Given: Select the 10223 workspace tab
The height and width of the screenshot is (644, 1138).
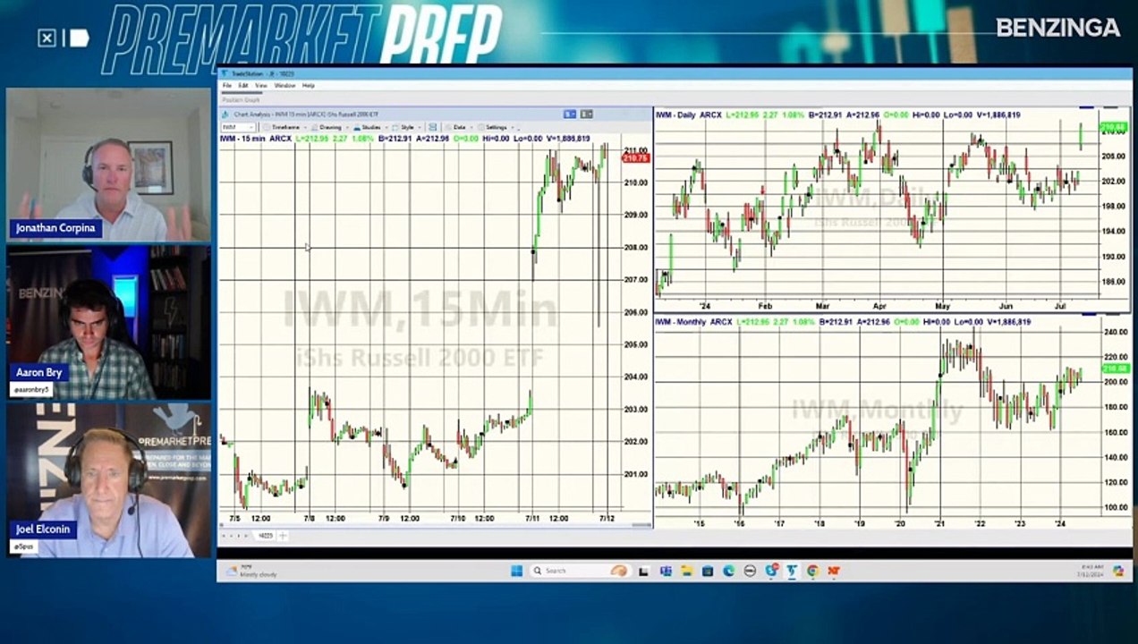Looking at the screenshot, I should (266, 535).
